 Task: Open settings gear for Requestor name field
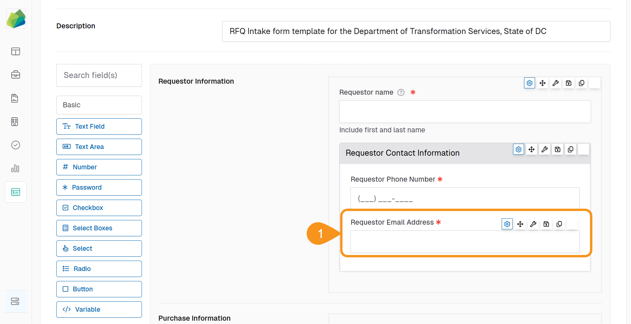(529, 83)
